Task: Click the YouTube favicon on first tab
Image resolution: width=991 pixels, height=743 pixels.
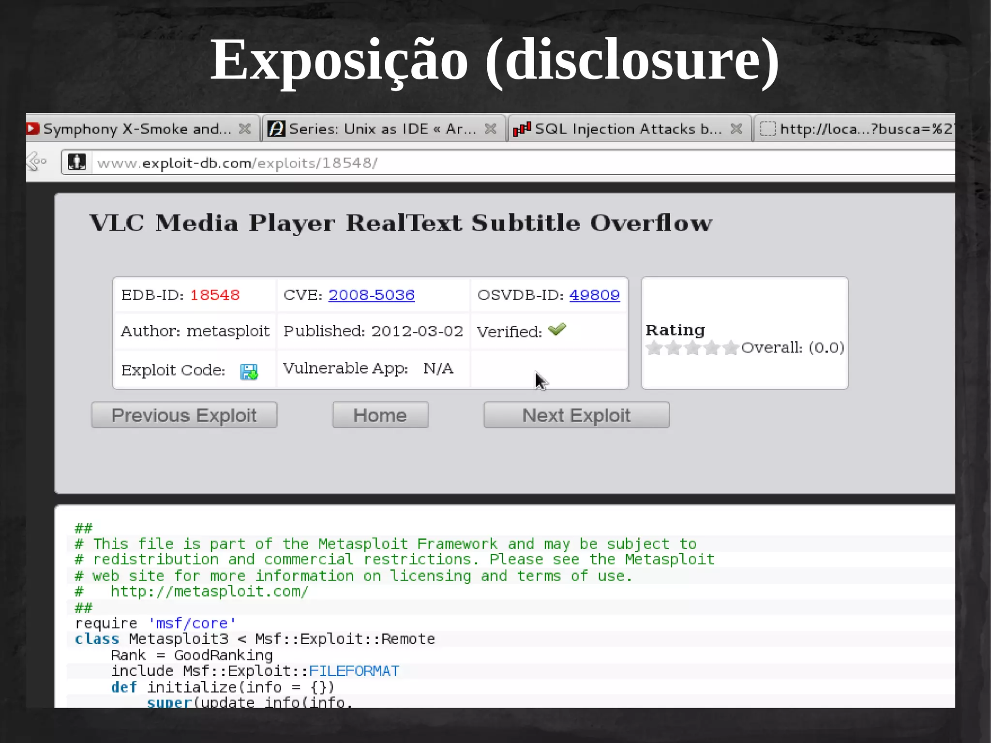Action: click(x=33, y=129)
